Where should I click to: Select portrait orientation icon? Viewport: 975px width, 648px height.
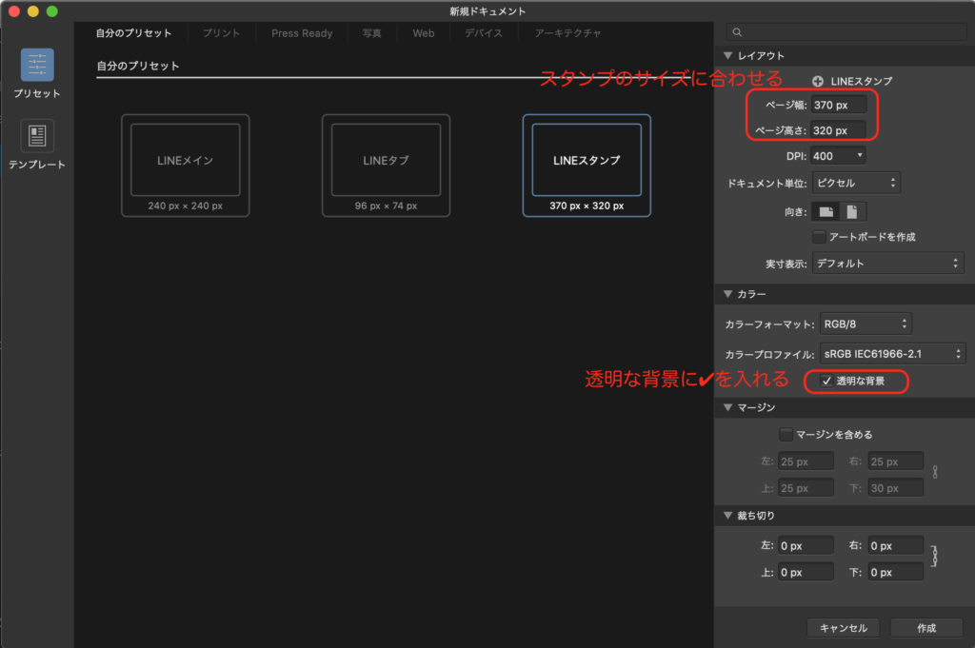pyautogui.click(x=852, y=212)
